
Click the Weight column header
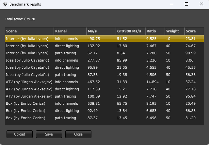(174, 31)
